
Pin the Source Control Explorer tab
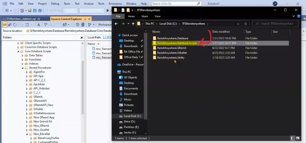[x=85, y=19]
